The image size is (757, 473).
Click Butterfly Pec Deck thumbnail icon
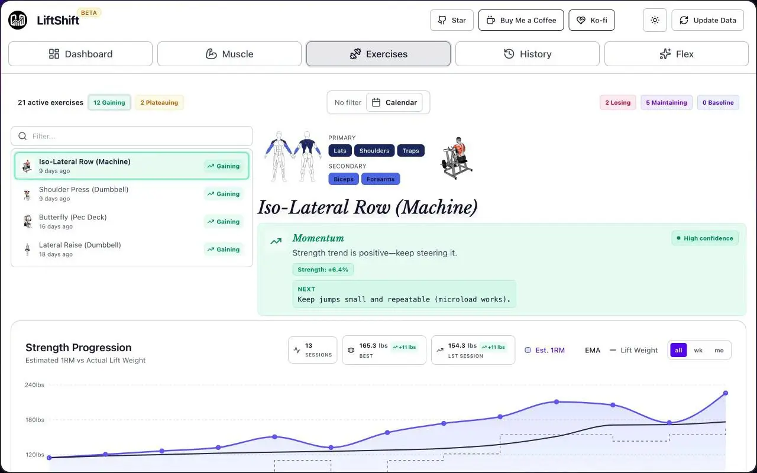27,222
